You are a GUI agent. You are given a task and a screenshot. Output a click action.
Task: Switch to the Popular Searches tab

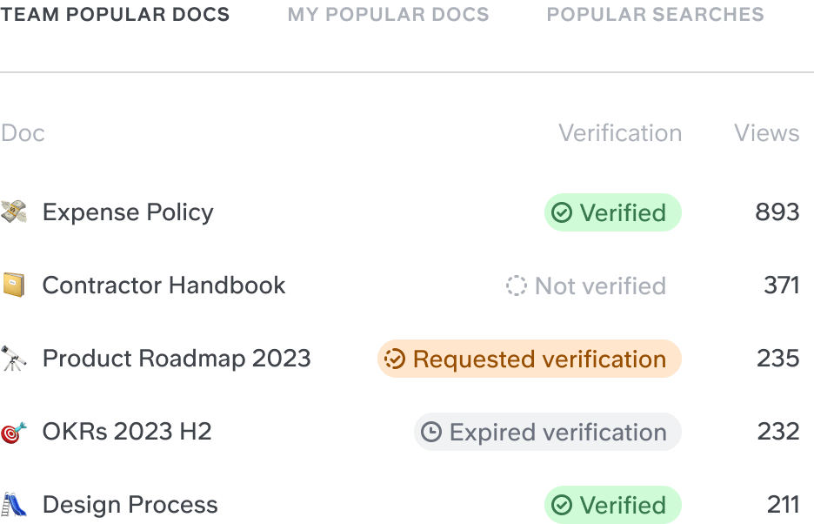(657, 14)
